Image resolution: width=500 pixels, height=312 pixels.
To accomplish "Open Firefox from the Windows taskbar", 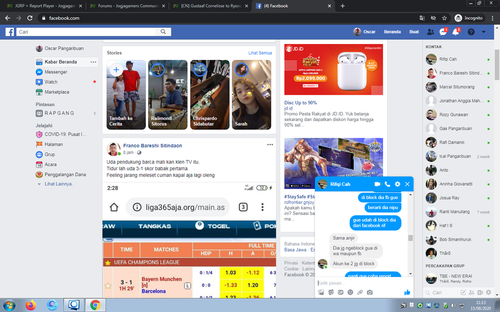I will point(31,305).
